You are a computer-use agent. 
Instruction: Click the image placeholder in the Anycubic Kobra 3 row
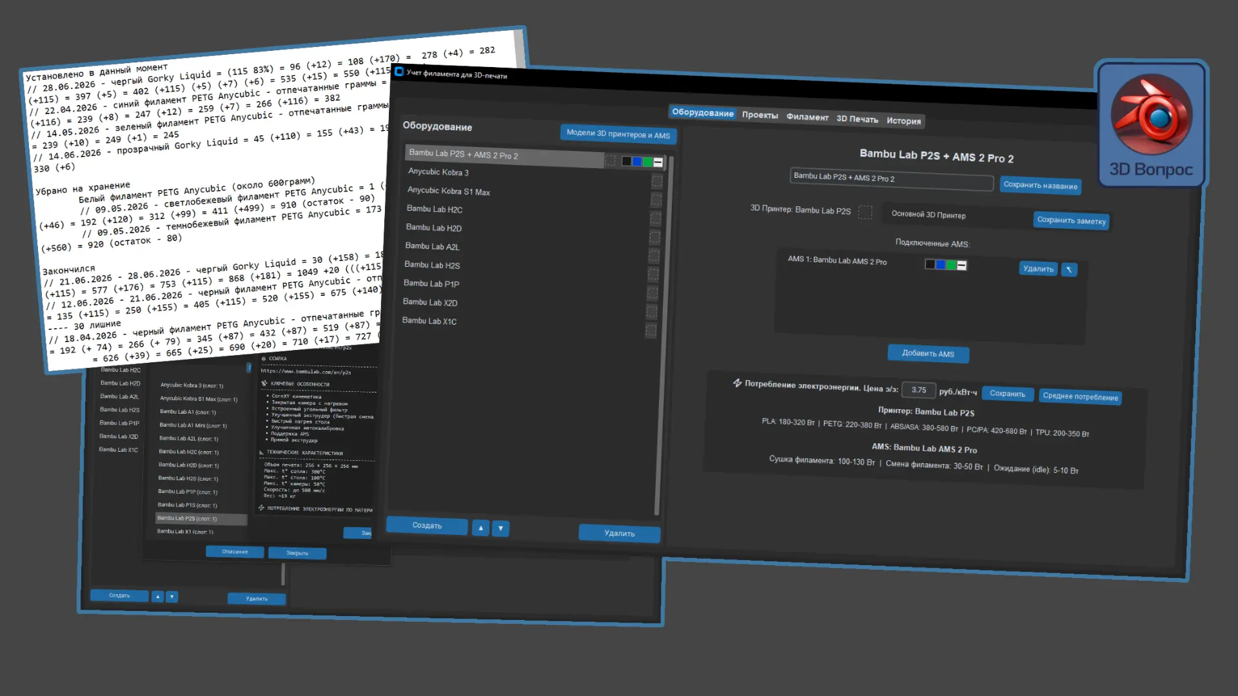click(657, 181)
